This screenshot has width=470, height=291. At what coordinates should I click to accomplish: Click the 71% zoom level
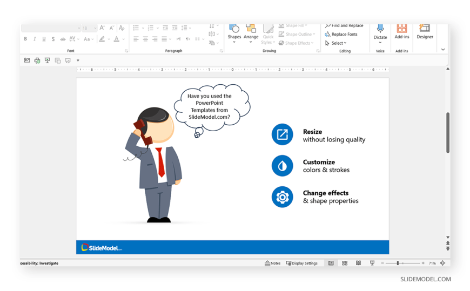[x=432, y=263]
